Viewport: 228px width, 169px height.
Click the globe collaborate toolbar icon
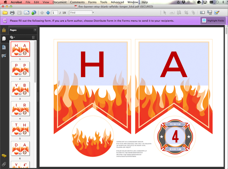(34, 13)
